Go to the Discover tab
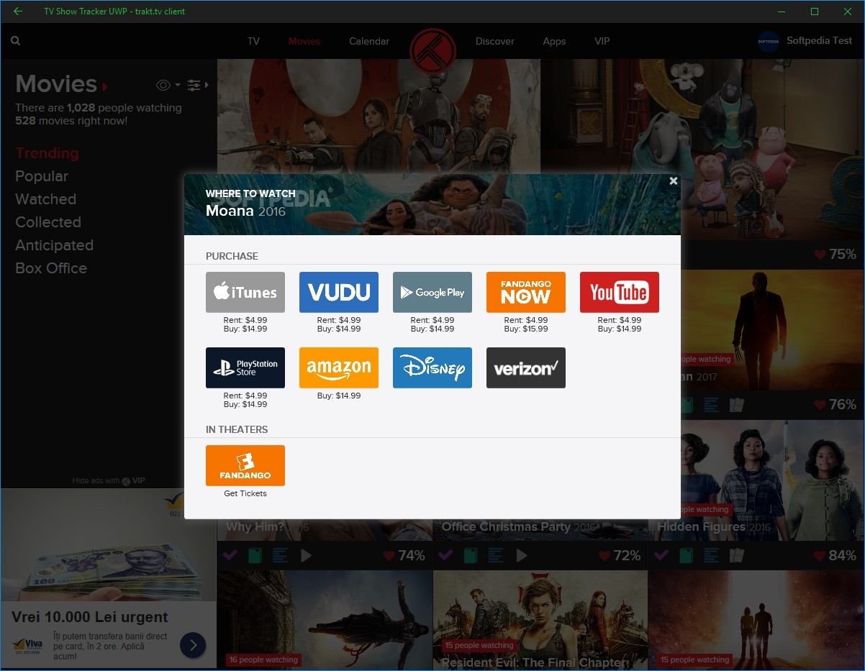Image resolution: width=865 pixels, height=671 pixels. (x=495, y=41)
